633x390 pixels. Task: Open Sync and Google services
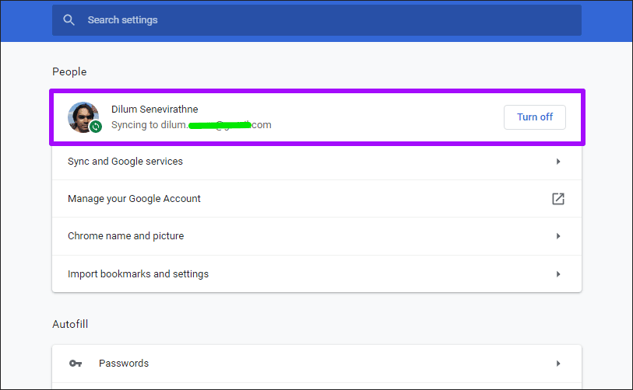[x=316, y=162]
